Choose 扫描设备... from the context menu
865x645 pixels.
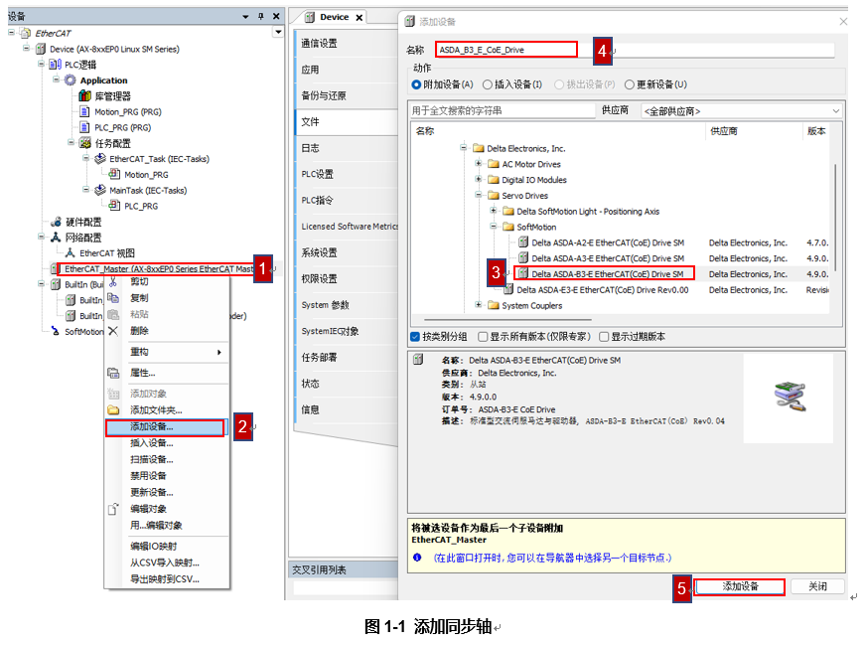[x=167, y=459]
